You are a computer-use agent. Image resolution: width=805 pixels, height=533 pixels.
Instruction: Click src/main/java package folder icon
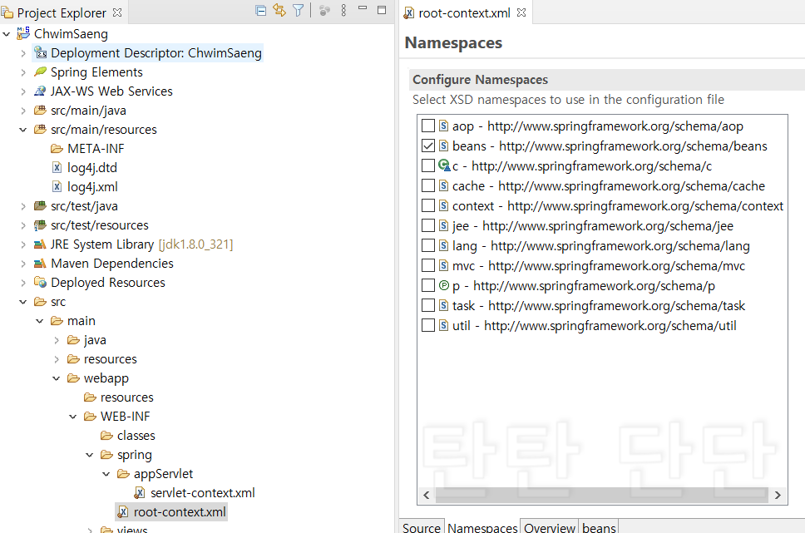click(x=40, y=110)
